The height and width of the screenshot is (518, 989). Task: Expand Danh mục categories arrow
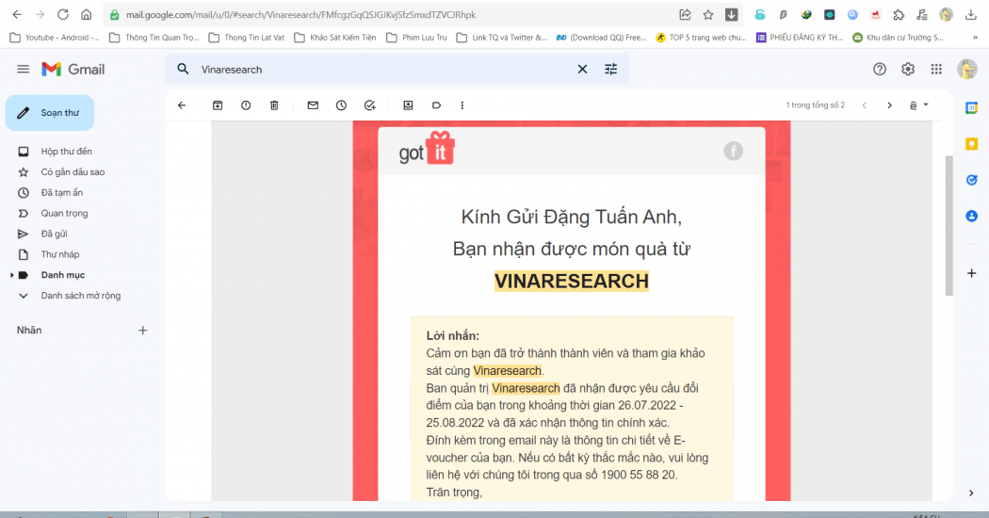12,275
